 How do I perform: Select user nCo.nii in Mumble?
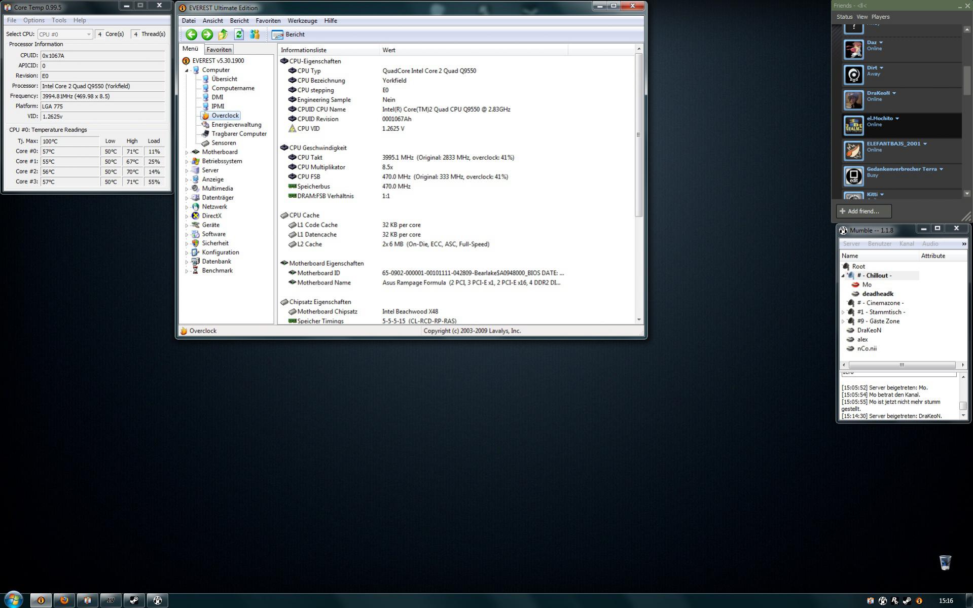(867, 349)
